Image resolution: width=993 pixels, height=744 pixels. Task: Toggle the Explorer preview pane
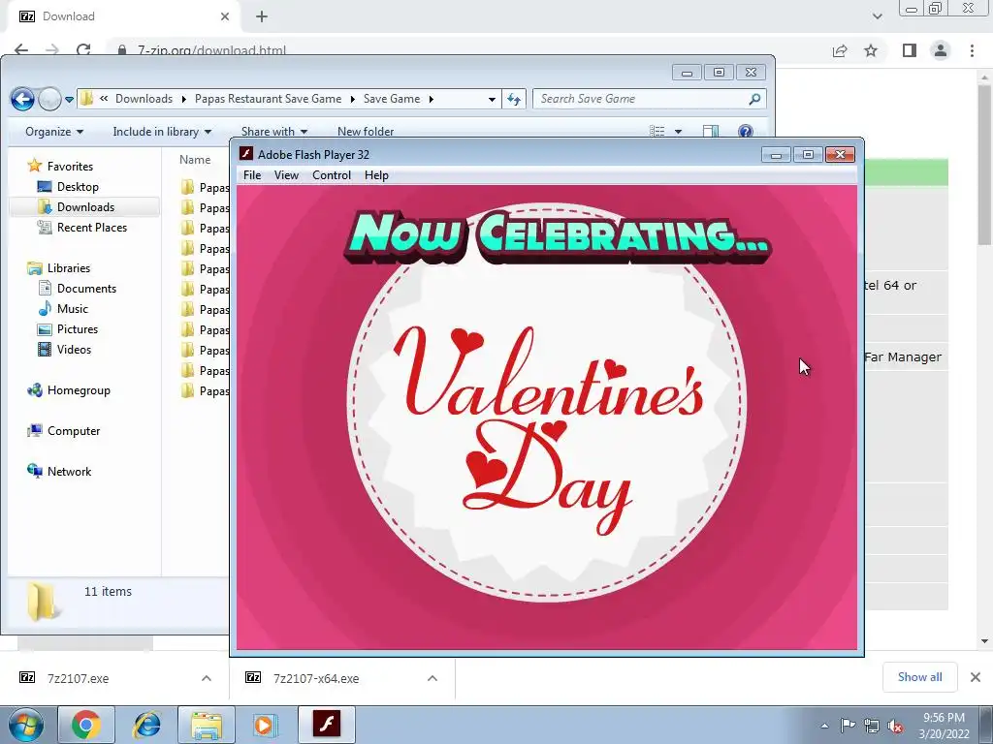(711, 131)
